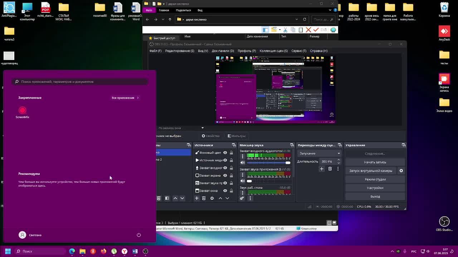
Task: Undock the Управление controls panel
Action: coord(404,145)
